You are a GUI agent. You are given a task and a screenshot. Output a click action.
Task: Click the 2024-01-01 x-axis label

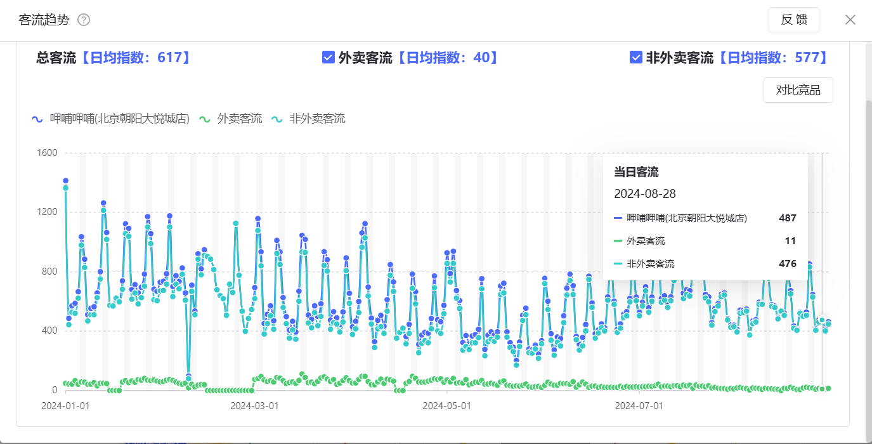[x=65, y=405]
